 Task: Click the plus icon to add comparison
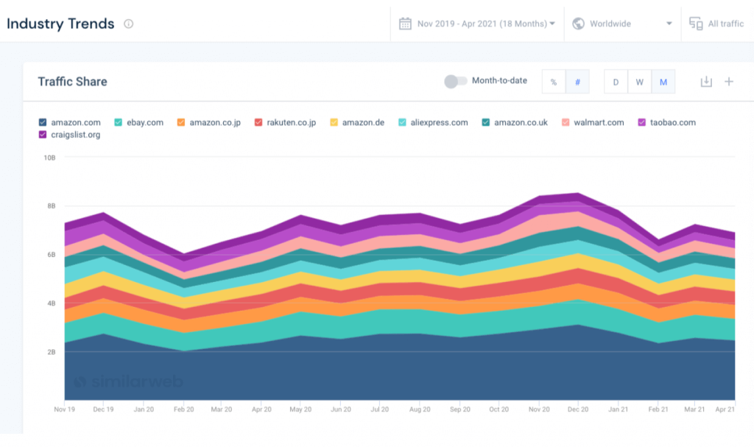pyautogui.click(x=730, y=82)
